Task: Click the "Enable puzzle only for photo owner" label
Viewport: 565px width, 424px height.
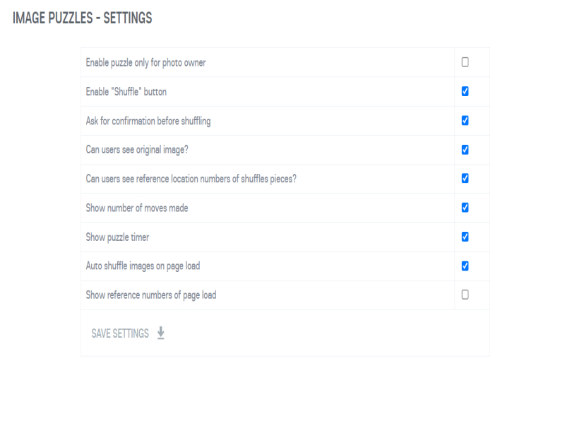Action: click(x=145, y=63)
